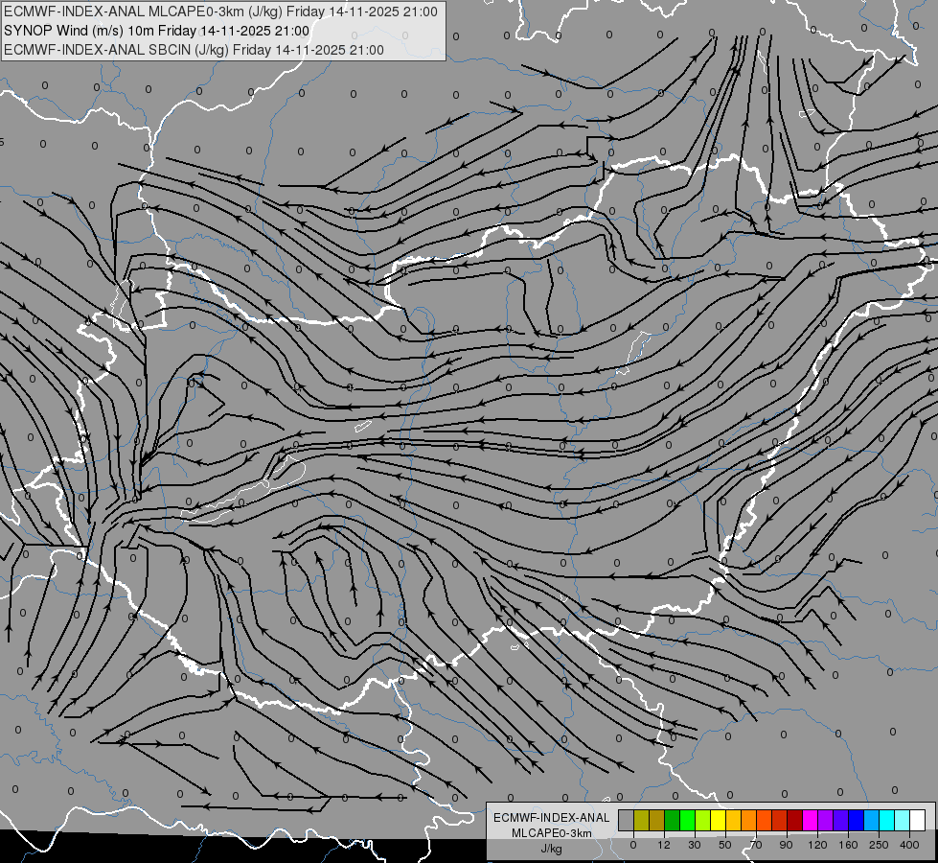
Task: Click the ECMWF-INDEX-ANAL SBCIN header line
Action: tap(194, 50)
